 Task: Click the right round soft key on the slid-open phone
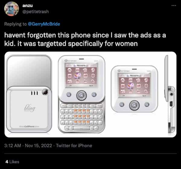tap(93, 94)
